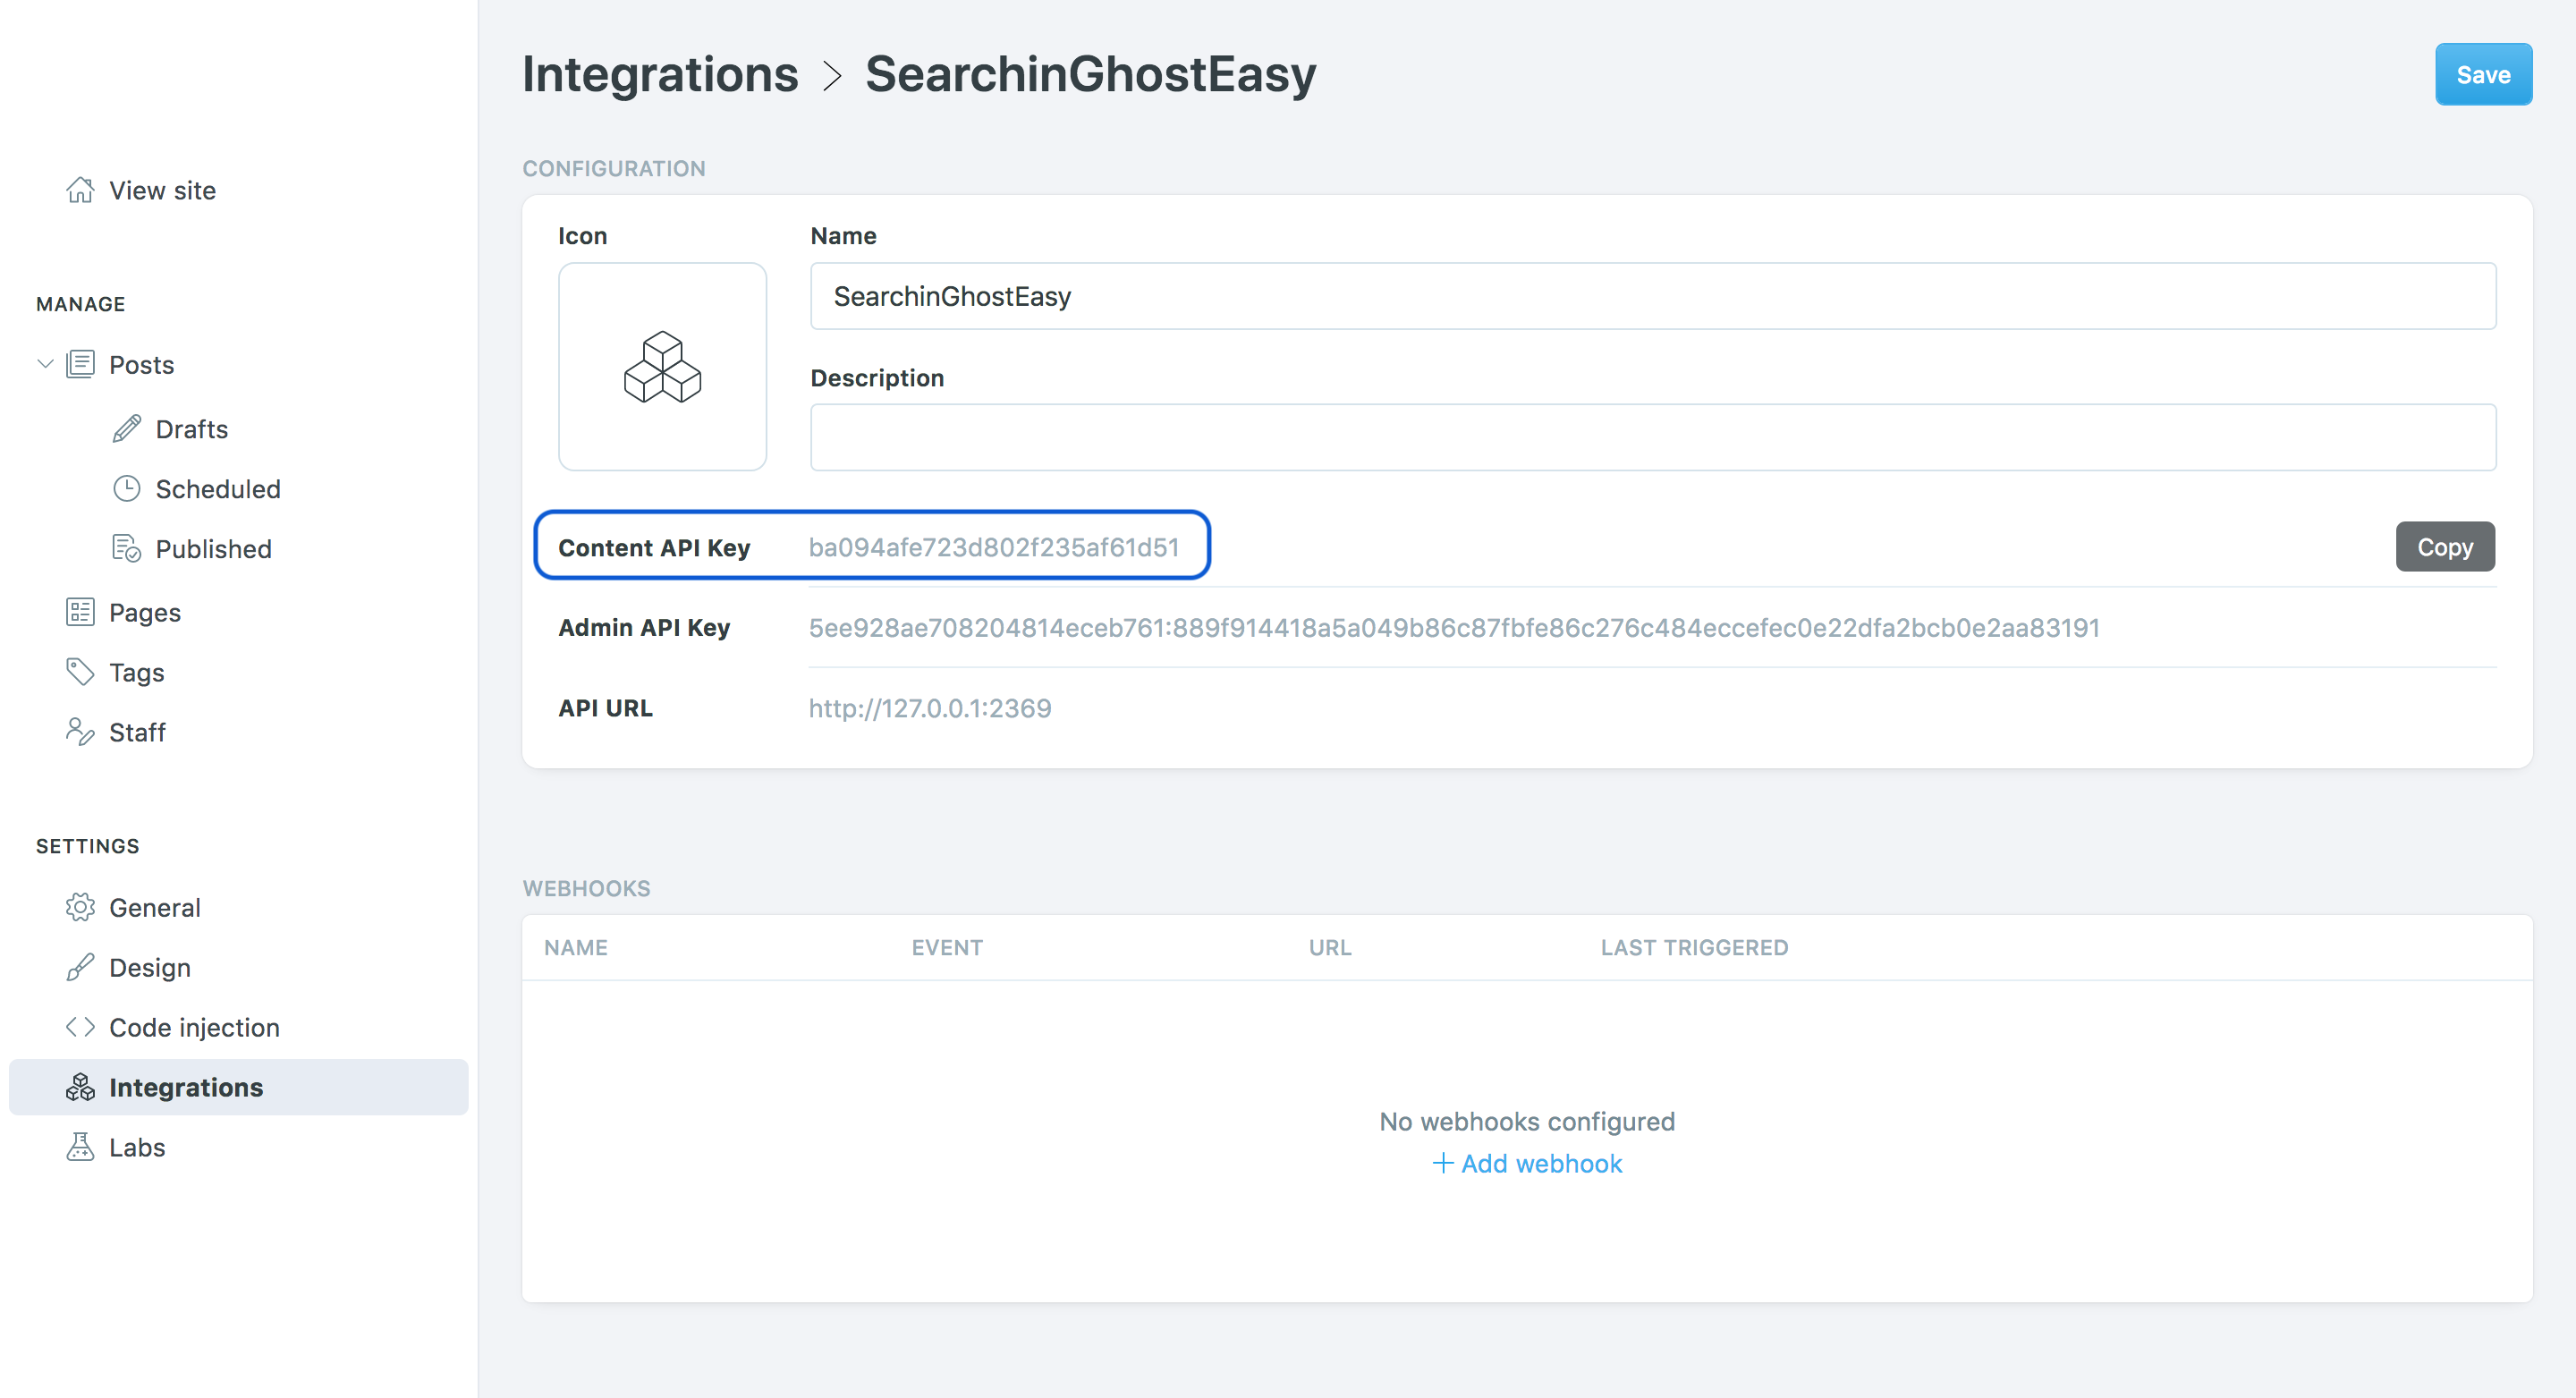Click the Tags label icon

click(80, 672)
